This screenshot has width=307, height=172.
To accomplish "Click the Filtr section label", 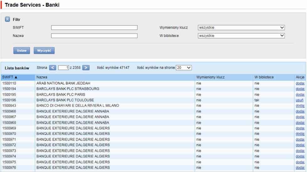I will pyautogui.click(x=16, y=19).
